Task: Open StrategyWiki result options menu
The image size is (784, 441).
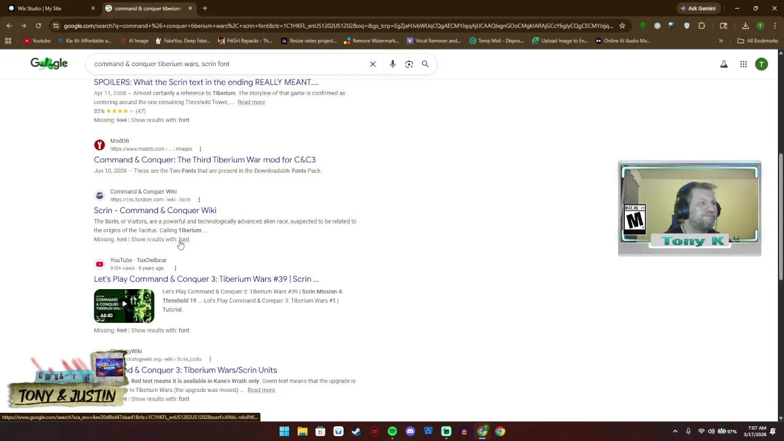Action: (x=210, y=360)
